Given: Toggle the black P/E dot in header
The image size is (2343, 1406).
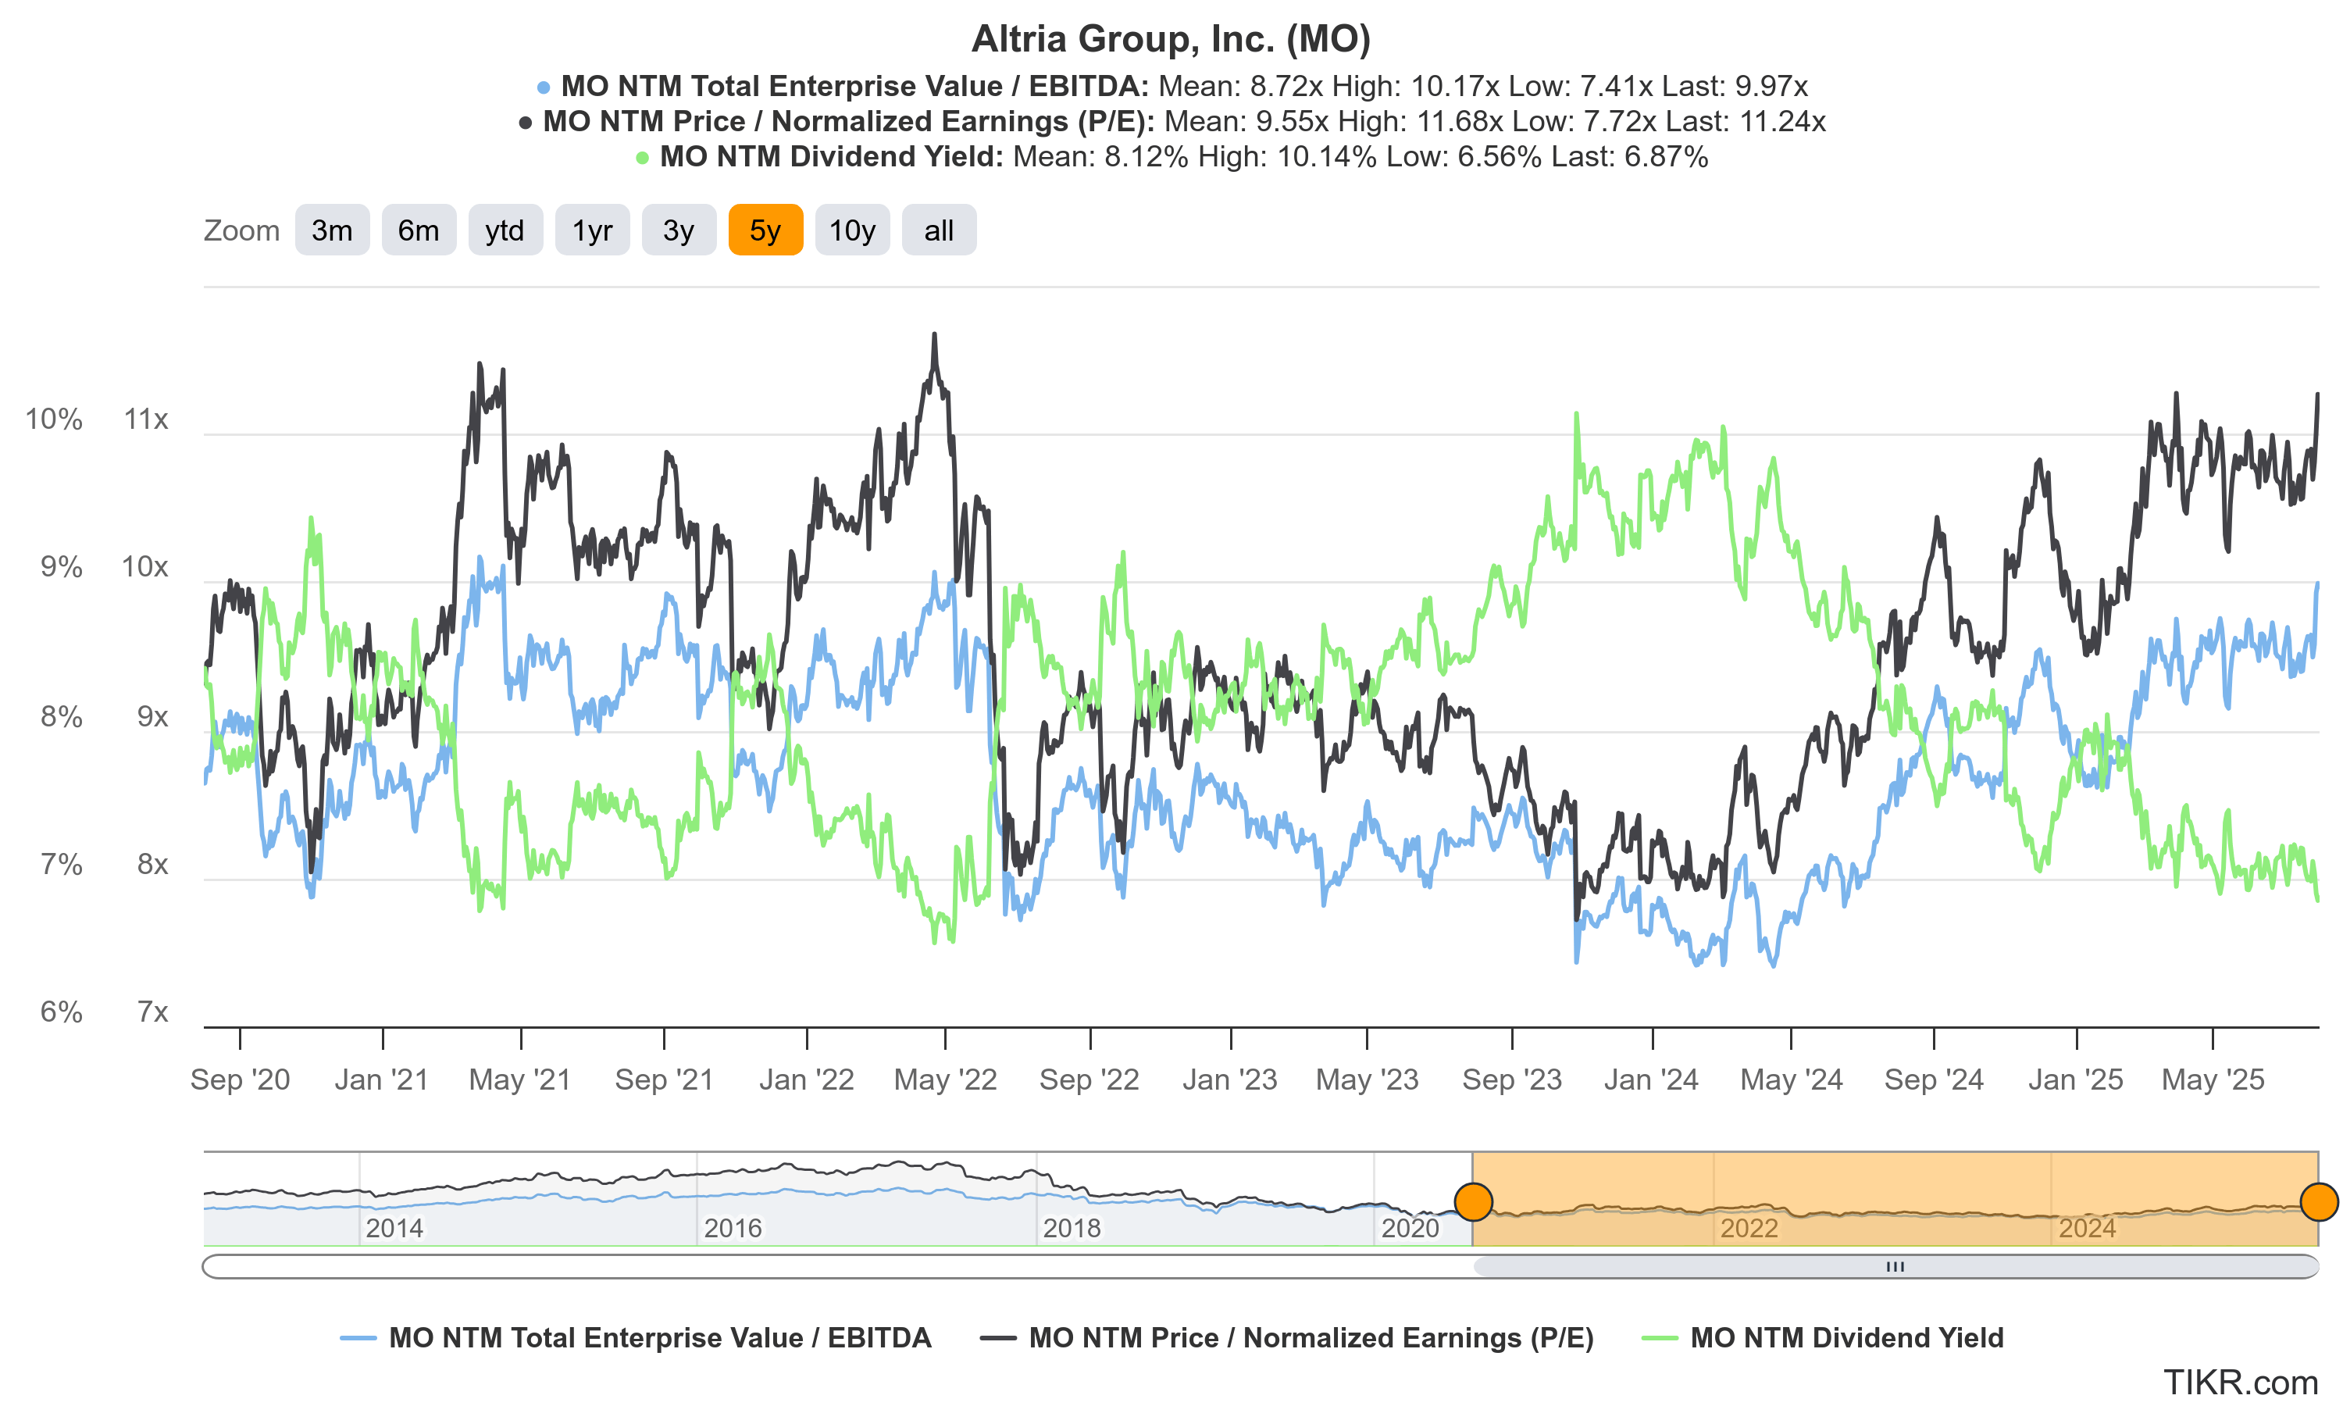Looking at the screenshot, I should (x=525, y=121).
